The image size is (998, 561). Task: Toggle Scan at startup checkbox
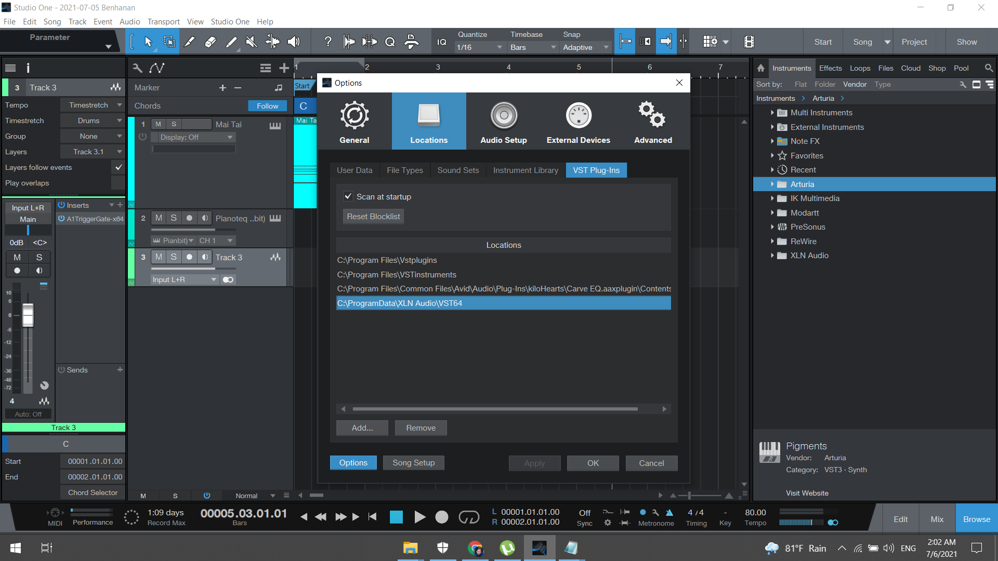(x=348, y=196)
